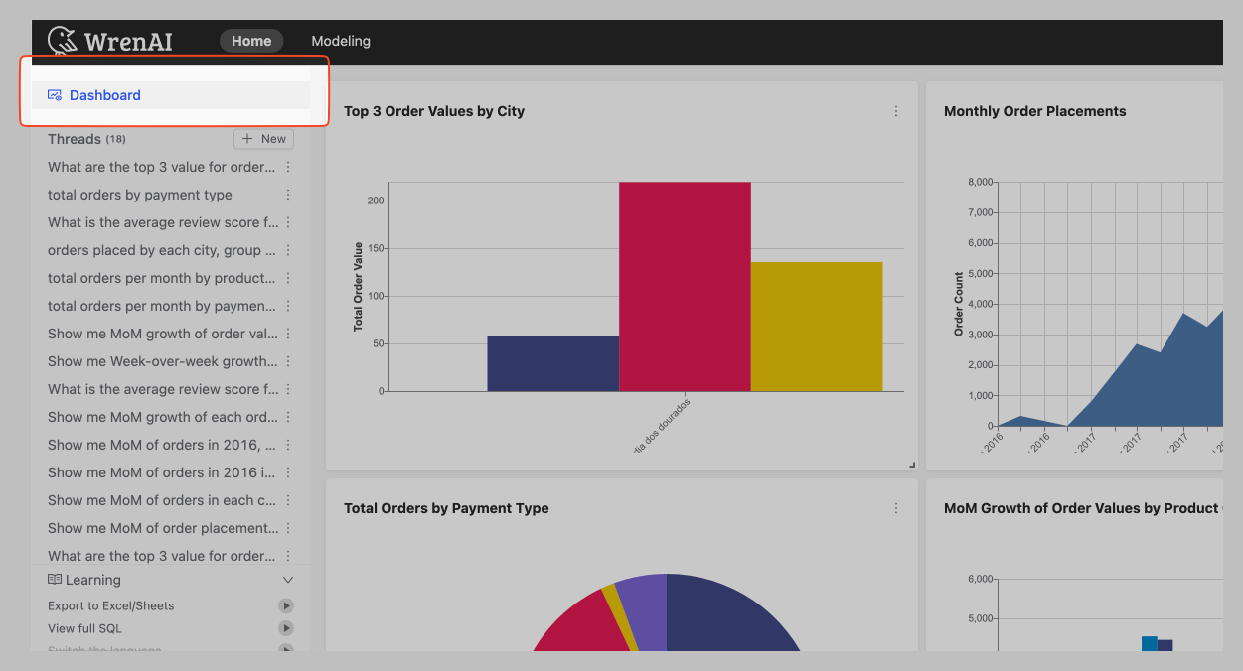
Task: Open options for 'Show me MoM growth of each ord'
Action: (288, 417)
